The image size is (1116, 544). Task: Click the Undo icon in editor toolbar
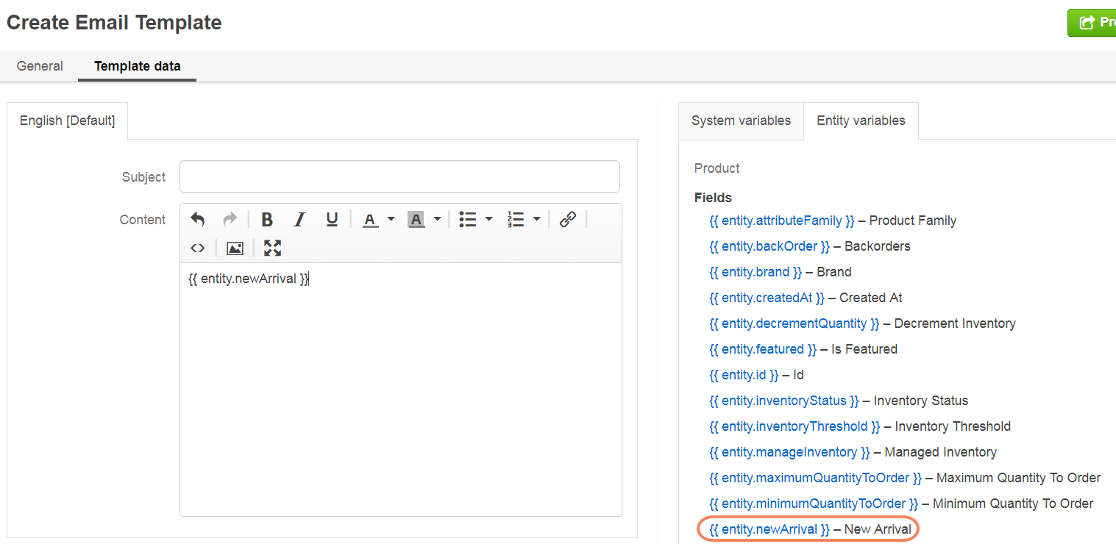click(x=197, y=219)
